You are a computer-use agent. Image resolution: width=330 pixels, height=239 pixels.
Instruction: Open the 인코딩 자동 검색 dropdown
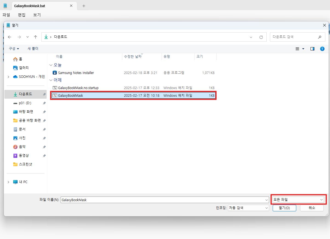(248, 208)
